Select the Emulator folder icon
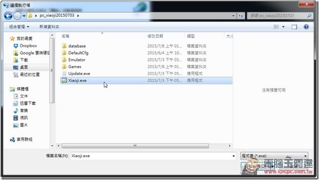This screenshot has width=319, height=180. [64, 60]
